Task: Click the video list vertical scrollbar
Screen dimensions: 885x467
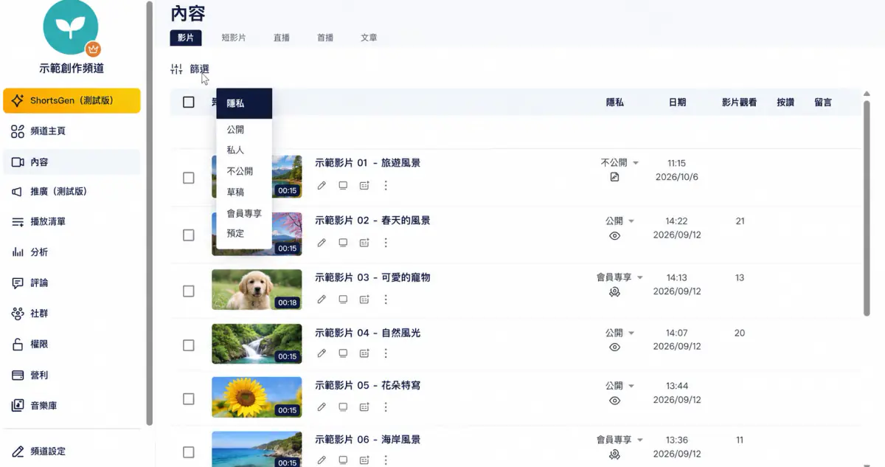Action: 867,207
